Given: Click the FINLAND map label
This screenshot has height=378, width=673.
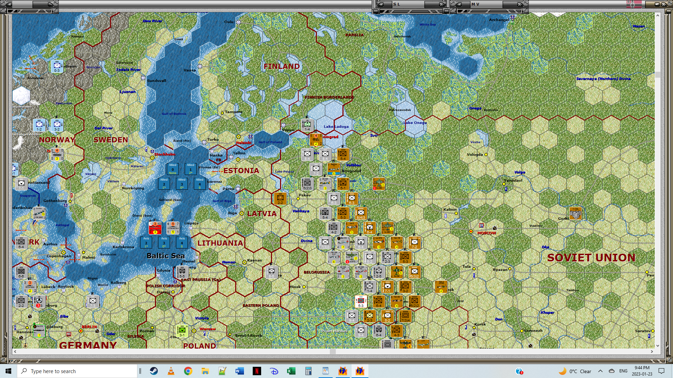Looking at the screenshot, I should coord(282,66).
